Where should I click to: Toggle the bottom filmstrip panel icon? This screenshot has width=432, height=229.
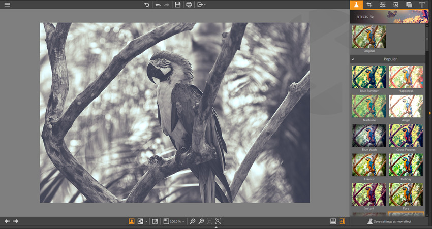(333, 221)
